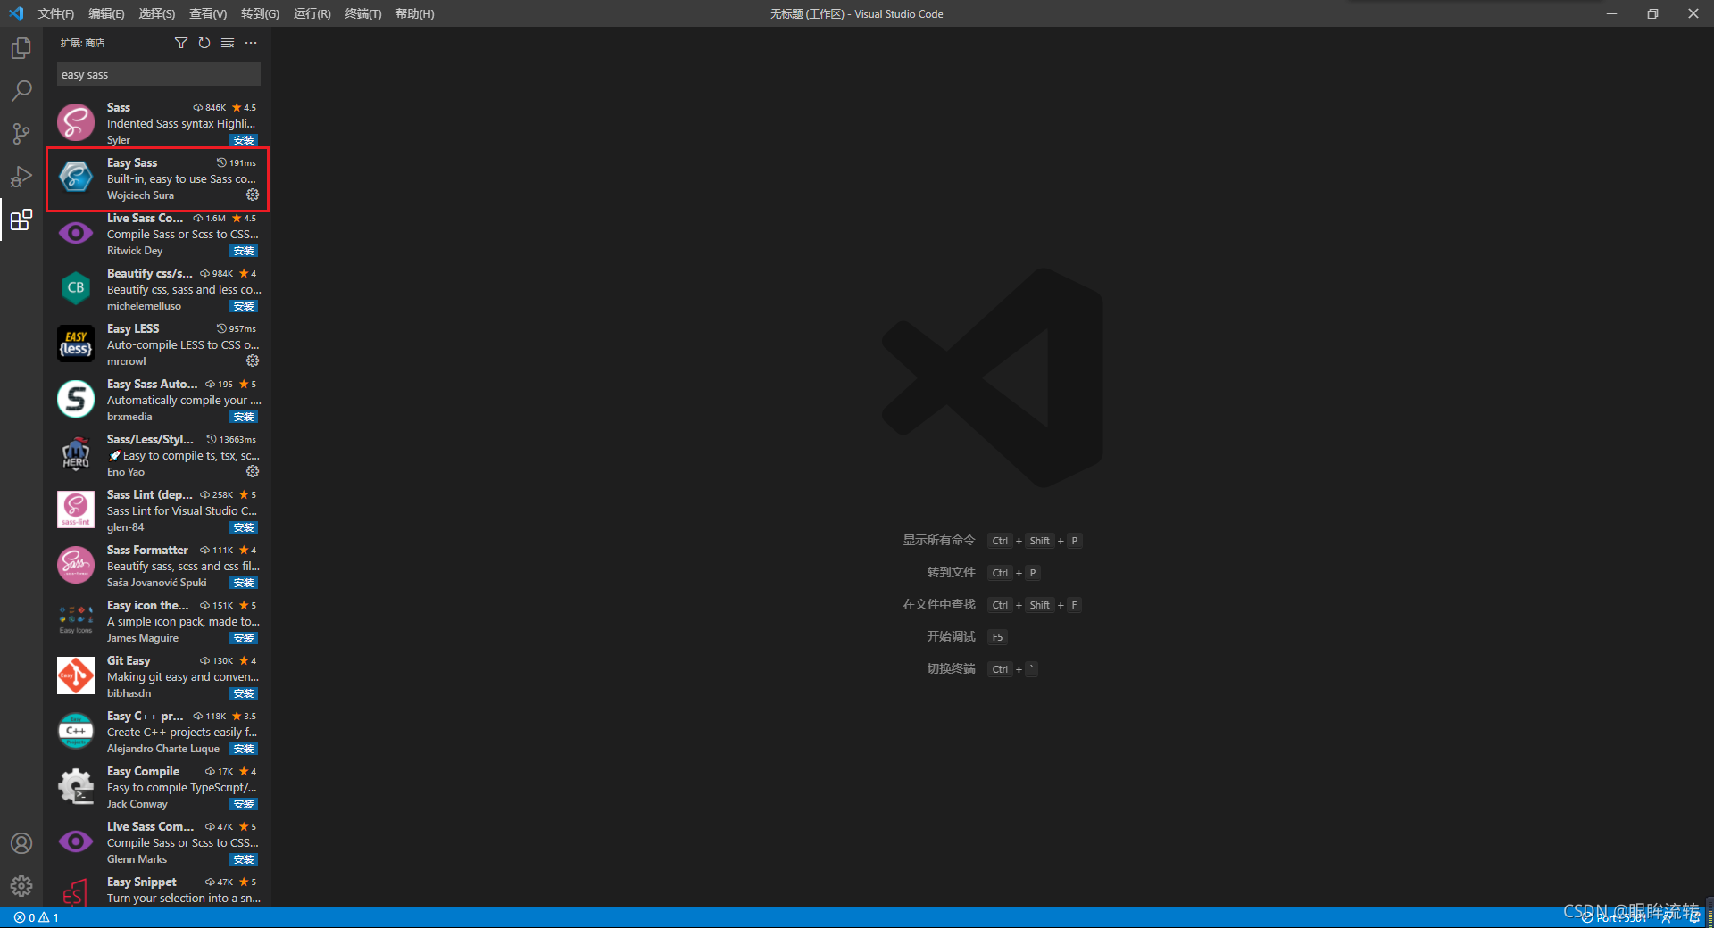1714x928 pixels.
Task: Select the 'Easy Compile' extension title
Action: pyautogui.click(x=143, y=771)
